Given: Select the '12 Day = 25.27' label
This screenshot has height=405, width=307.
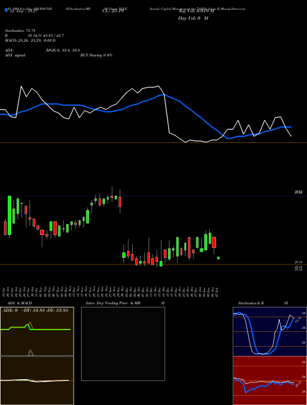Looking at the screenshot, I should pos(23,12).
